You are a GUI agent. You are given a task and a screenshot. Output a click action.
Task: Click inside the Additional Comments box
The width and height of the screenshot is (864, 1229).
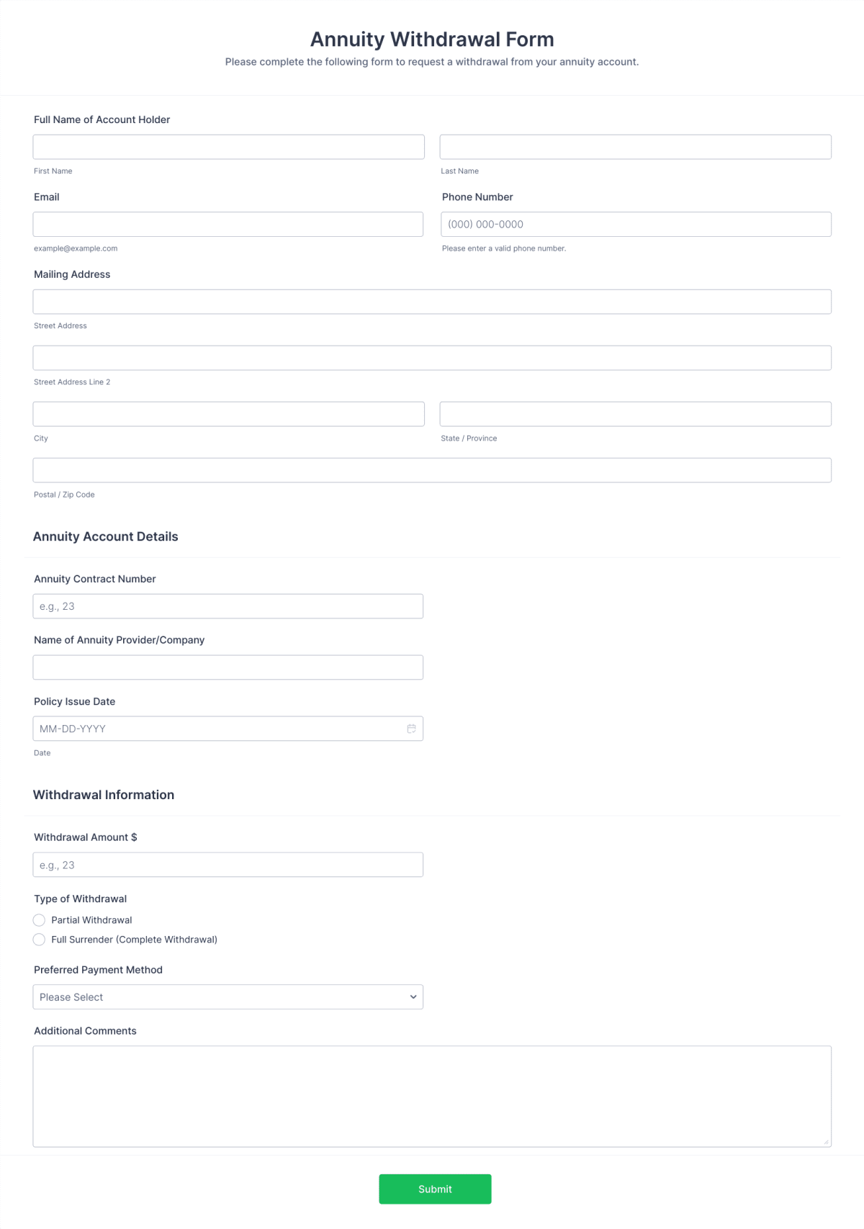(431, 1094)
